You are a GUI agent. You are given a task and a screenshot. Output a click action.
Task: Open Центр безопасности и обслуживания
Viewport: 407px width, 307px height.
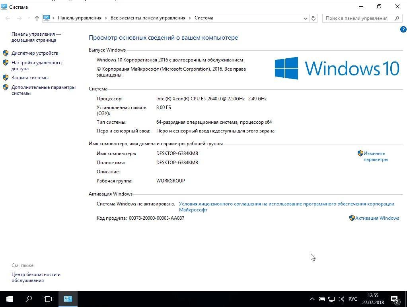[x=36, y=277]
